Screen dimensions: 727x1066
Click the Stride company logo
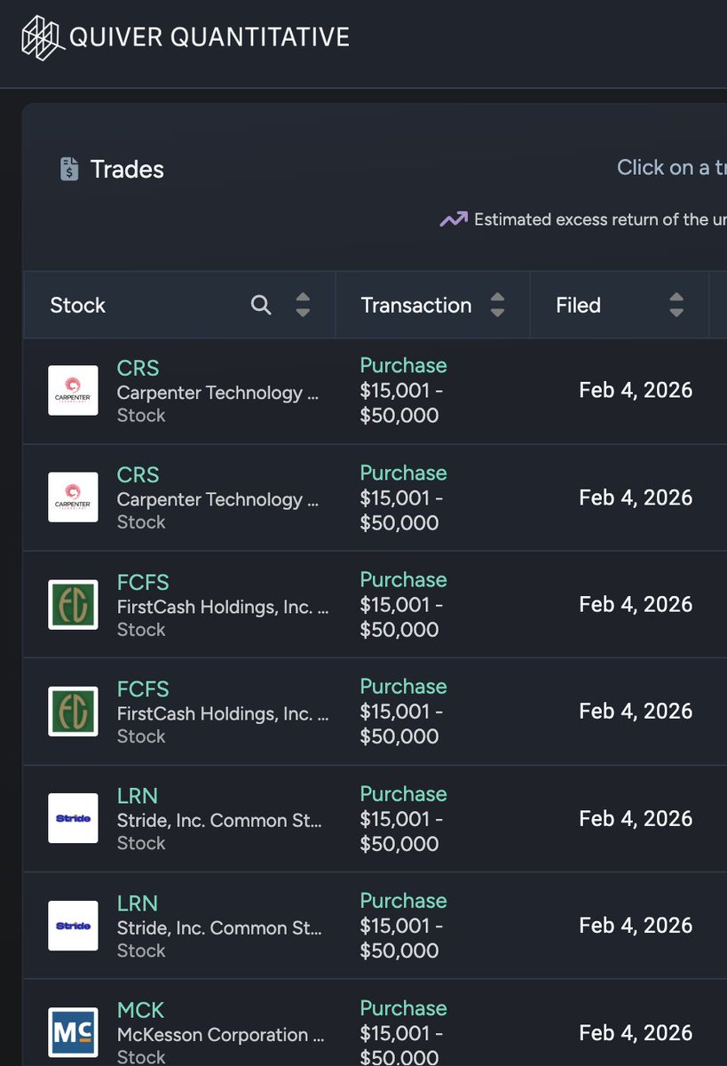tap(72, 817)
